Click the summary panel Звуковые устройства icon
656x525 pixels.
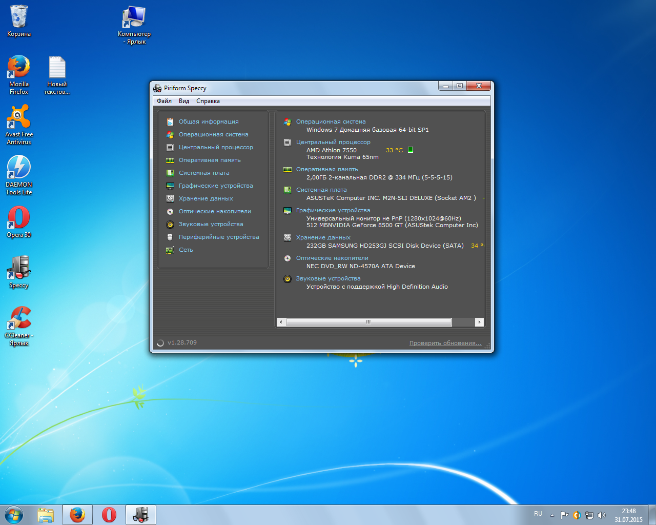click(x=288, y=278)
